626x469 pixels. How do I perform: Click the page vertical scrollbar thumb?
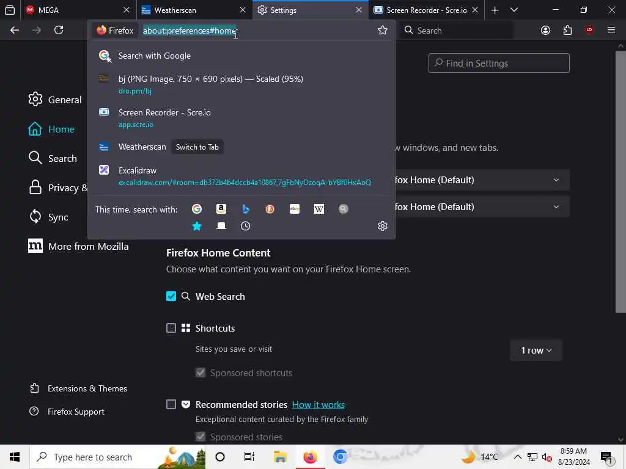pyautogui.click(x=620, y=181)
